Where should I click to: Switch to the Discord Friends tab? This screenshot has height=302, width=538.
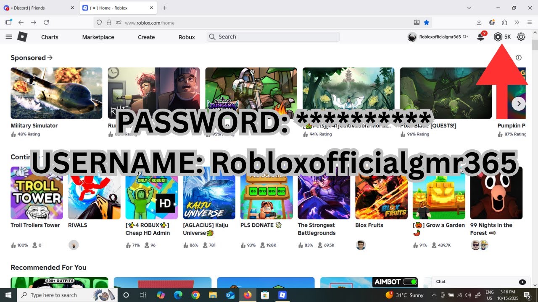tap(39, 8)
